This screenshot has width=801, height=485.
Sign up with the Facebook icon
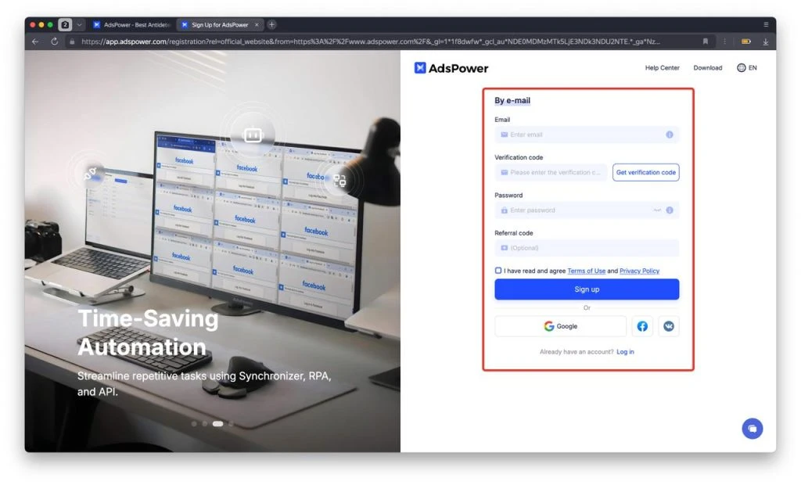tap(642, 326)
